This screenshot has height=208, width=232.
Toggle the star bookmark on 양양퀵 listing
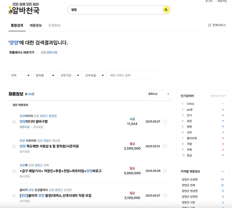coord(14,171)
